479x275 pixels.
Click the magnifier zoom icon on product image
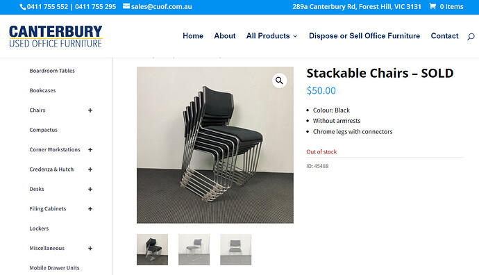(x=279, y=81)
